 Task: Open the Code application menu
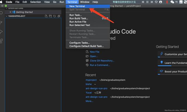(9, 2)
